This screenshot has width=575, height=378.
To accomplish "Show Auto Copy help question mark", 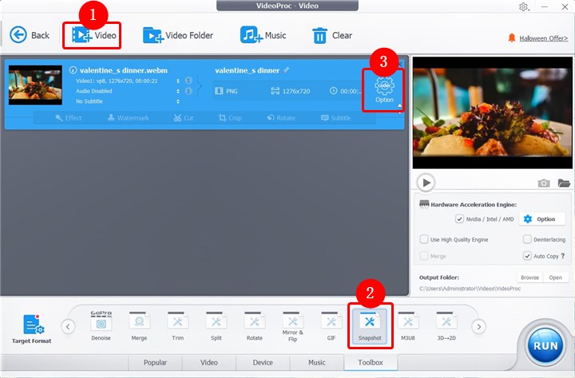I will 563,256.
